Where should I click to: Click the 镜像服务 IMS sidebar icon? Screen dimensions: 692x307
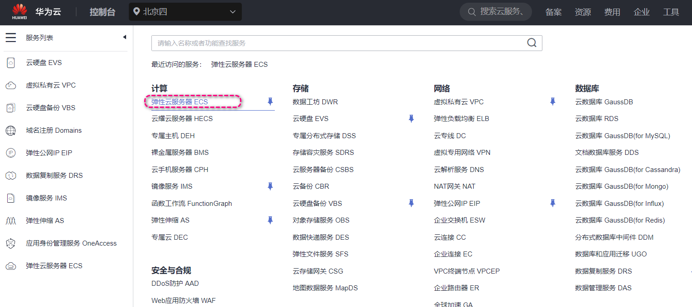11,198
